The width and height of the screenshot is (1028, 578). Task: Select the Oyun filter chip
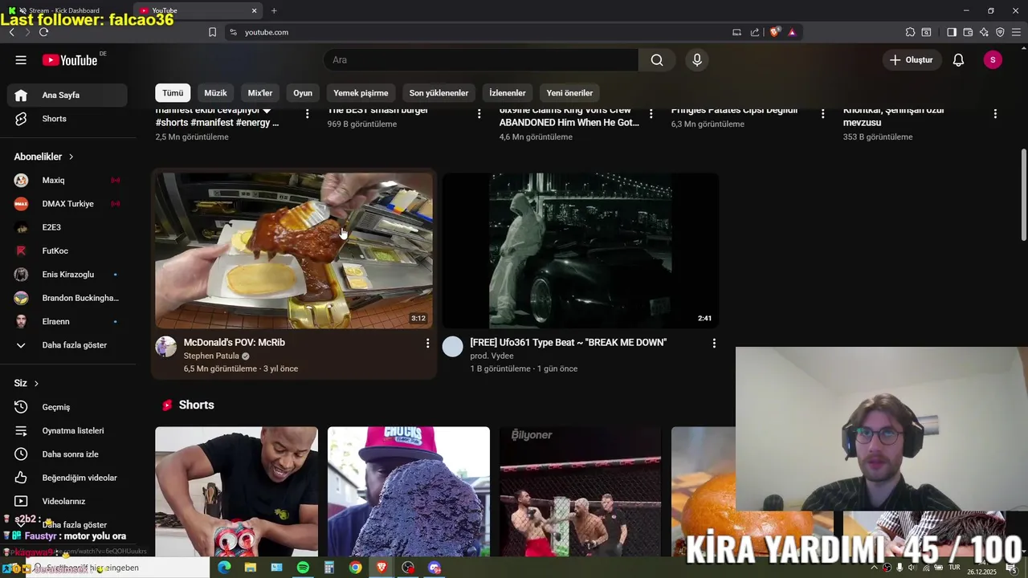point(303,93)
